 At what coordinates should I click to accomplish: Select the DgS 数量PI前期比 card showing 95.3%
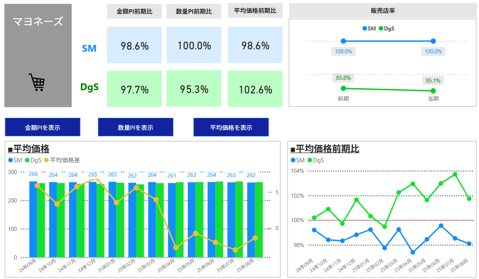(194, 89)
